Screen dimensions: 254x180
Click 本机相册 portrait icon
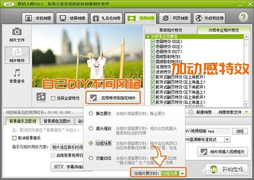click(x=29, y=18)
